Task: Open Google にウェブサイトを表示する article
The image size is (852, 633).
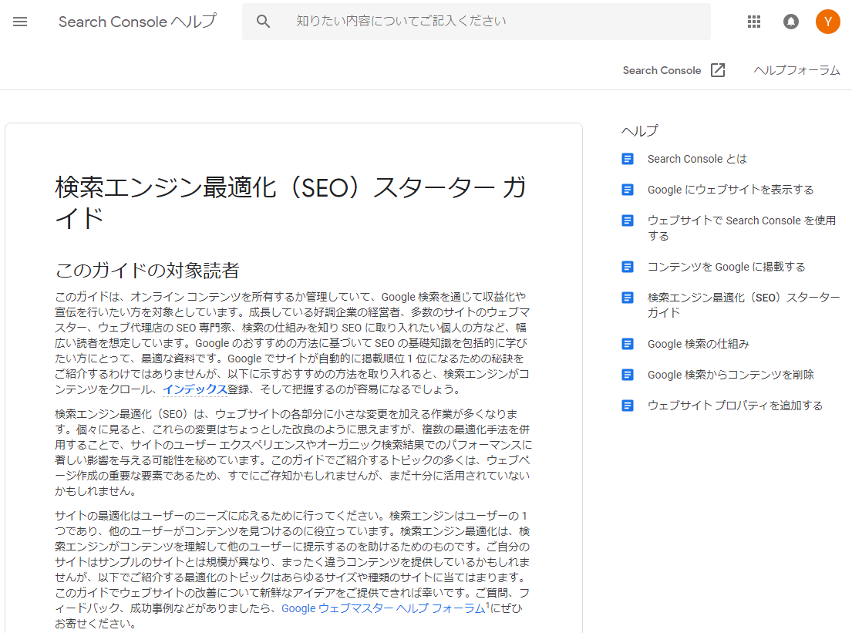Action: coord(730,190)
